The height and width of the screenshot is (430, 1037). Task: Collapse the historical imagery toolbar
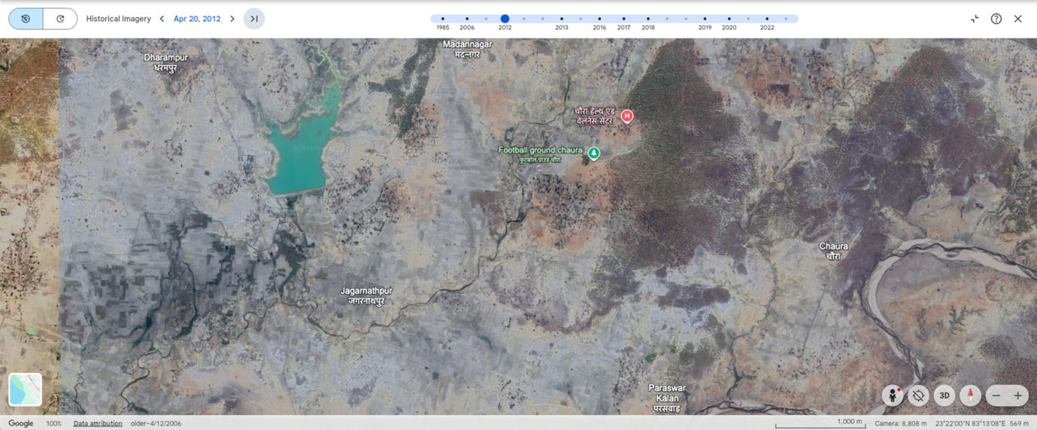point(975,19)
